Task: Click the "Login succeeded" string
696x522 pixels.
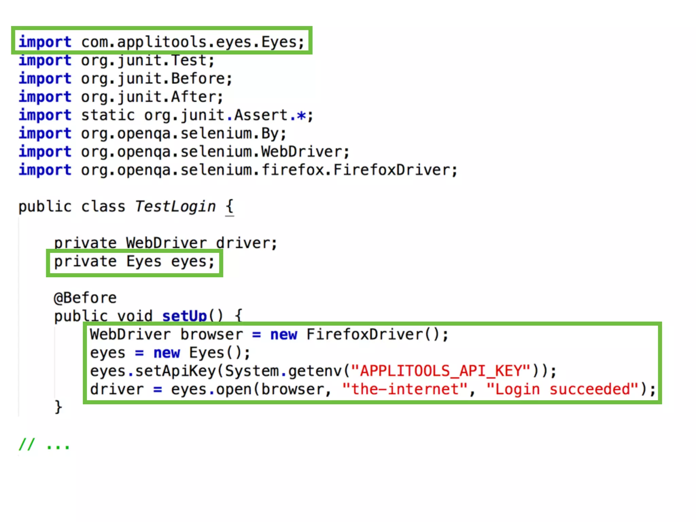Action: 562,389
